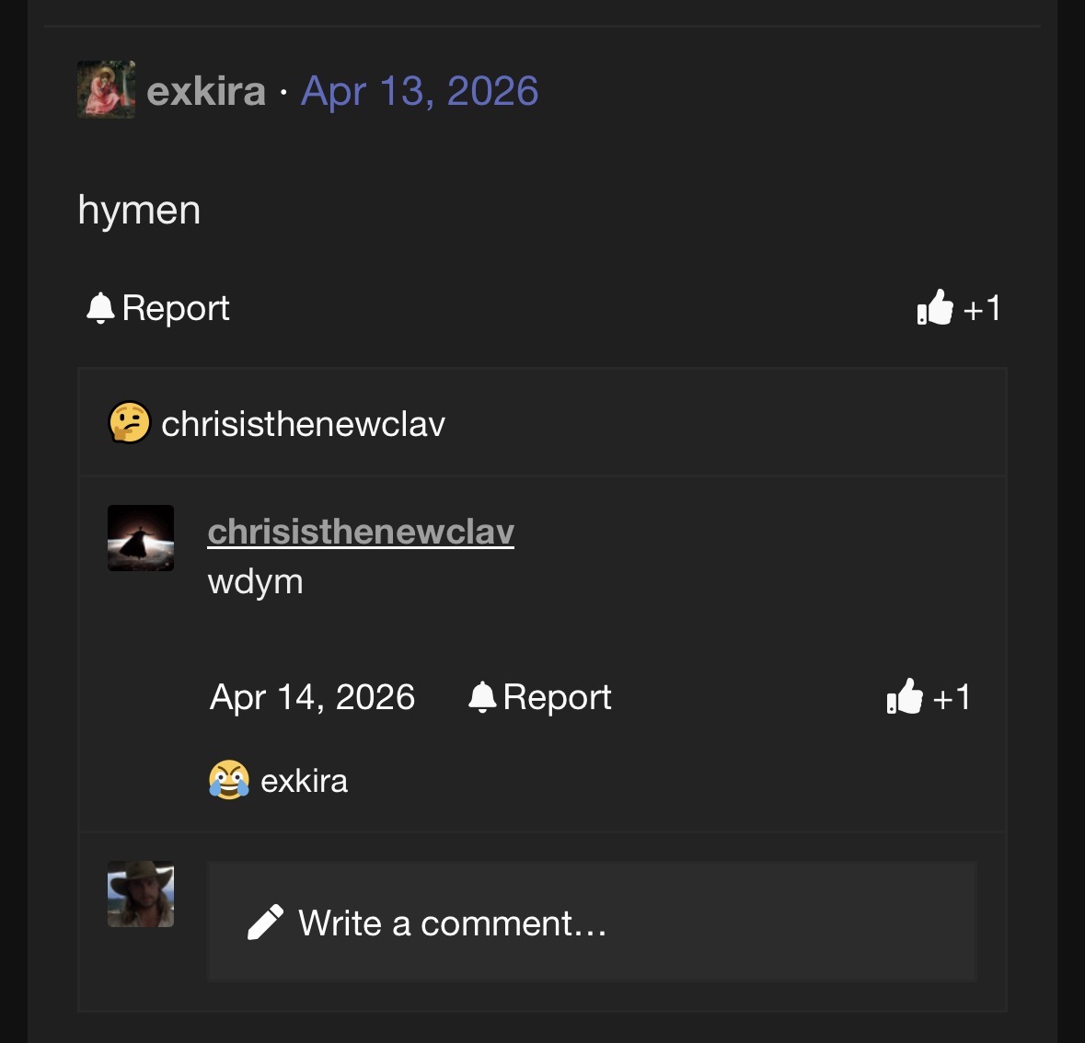Viewport: 1085px width, 1043px height.
Task: Open the underlined chrisisthenewclav username link
Action: pyautogui.click(x=361, y=532)
